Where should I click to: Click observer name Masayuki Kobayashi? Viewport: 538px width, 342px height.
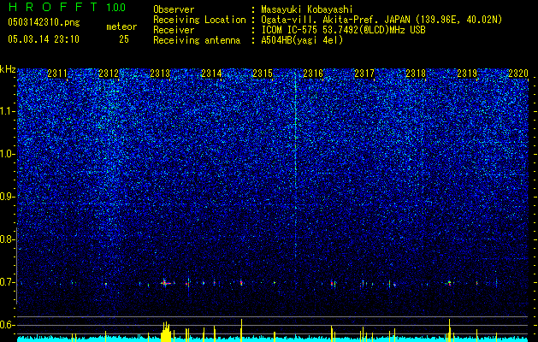tap(307, 9)
